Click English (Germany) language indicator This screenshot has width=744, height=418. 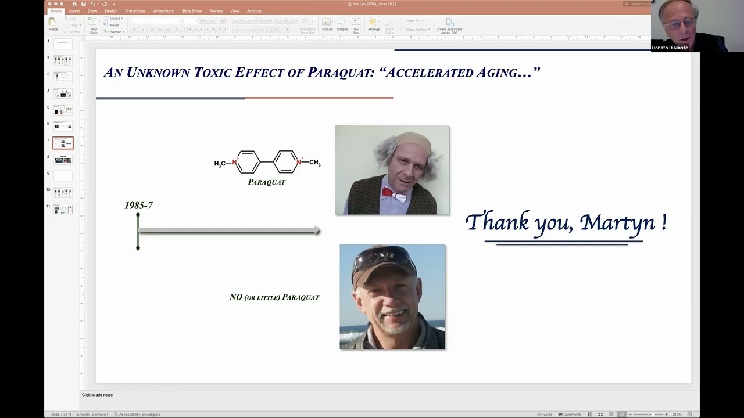pos(94,415)
